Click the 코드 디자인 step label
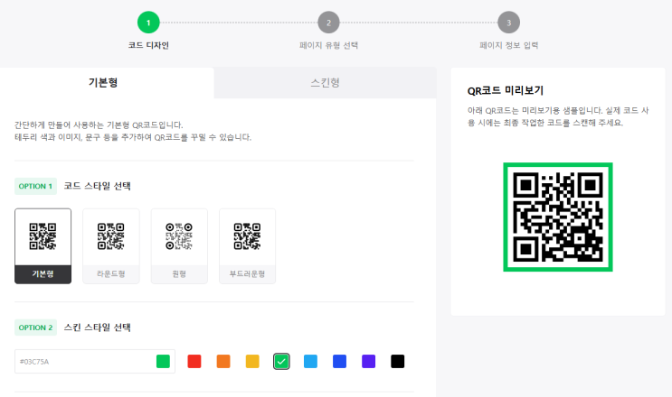672x397 pixels. pyautogui.click(x=148, y=45)
